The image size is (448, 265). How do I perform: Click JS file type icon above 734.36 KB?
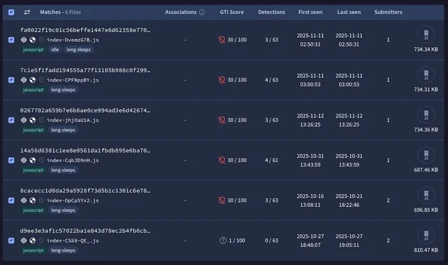(426, 115)
